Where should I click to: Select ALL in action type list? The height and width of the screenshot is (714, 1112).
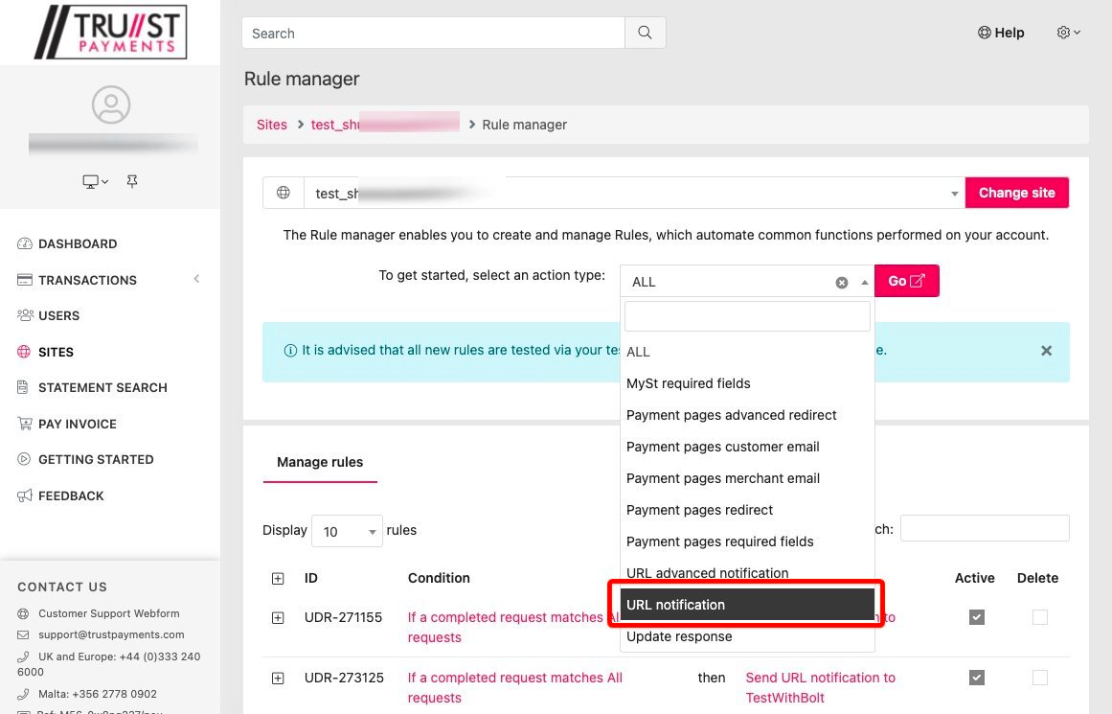tap(747, 352)
